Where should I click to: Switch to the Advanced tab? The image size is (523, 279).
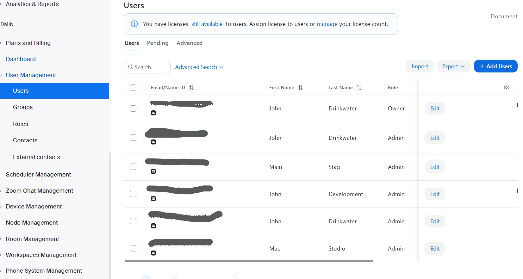pyautogui.click(x=190, y=43)
